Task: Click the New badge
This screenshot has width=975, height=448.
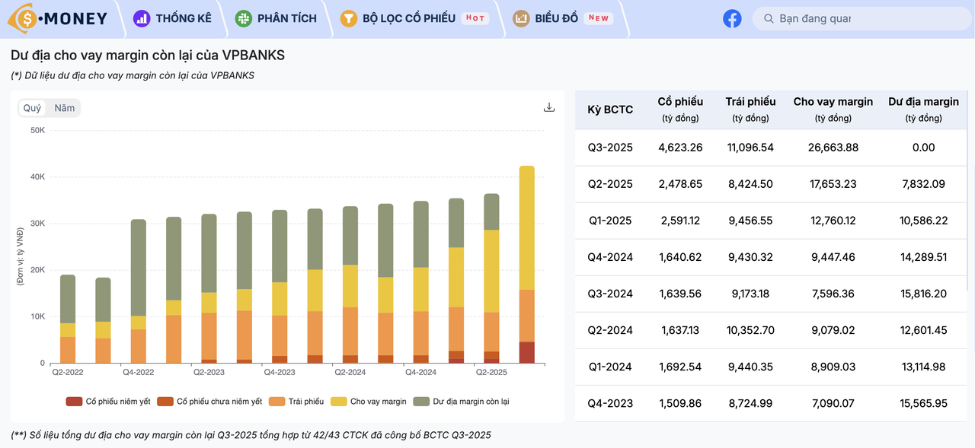Action: click(x=599, y=18)
